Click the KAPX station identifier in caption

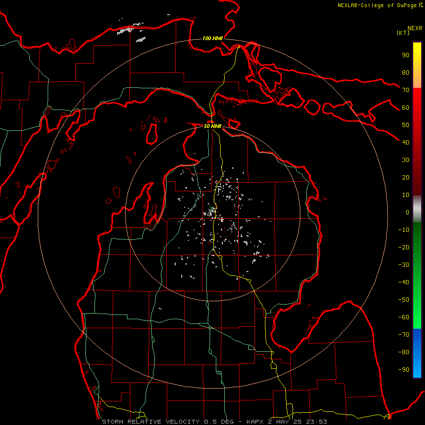tap(255, 422)
